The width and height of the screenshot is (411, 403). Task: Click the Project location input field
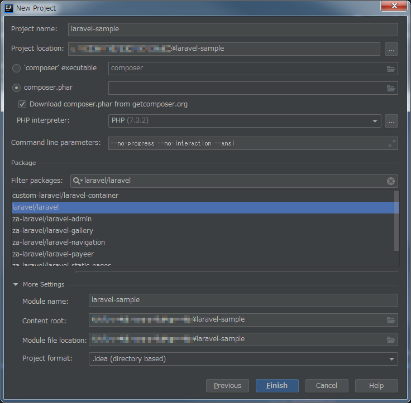[224, 49]
